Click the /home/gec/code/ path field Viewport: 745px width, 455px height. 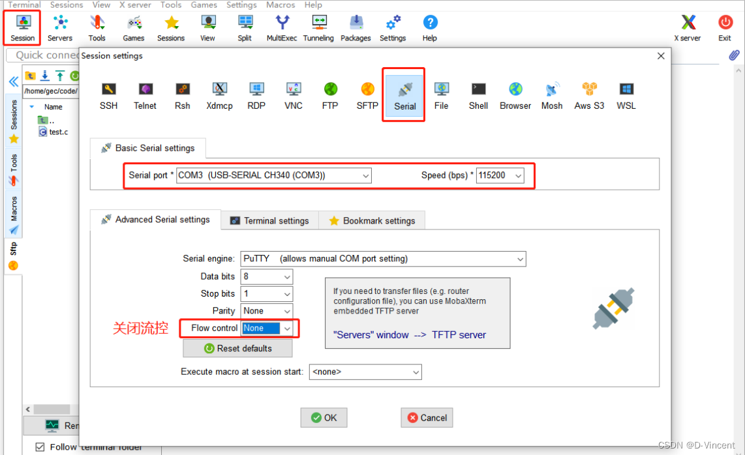coord(51,91)
